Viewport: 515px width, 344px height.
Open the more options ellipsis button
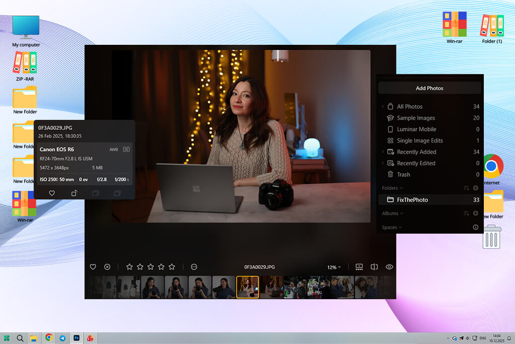tap(194, 267)
